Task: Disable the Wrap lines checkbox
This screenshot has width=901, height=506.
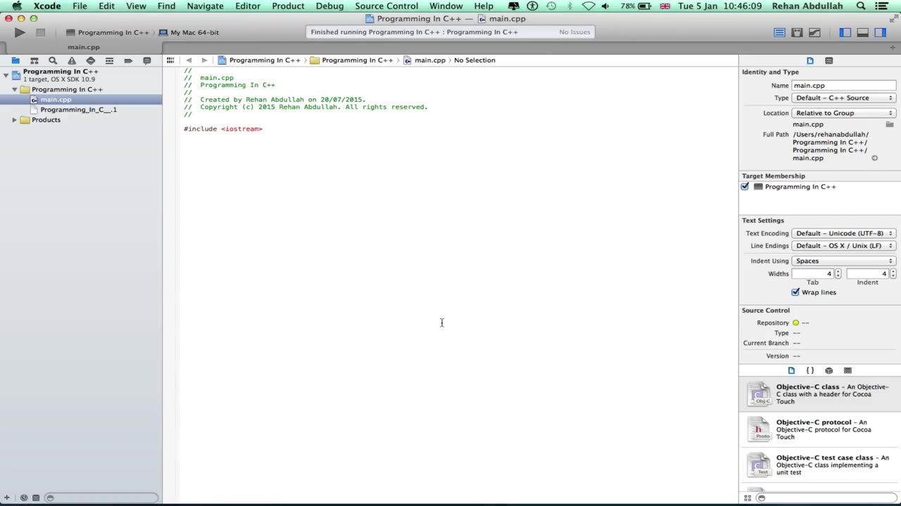Action: (795, 292)
